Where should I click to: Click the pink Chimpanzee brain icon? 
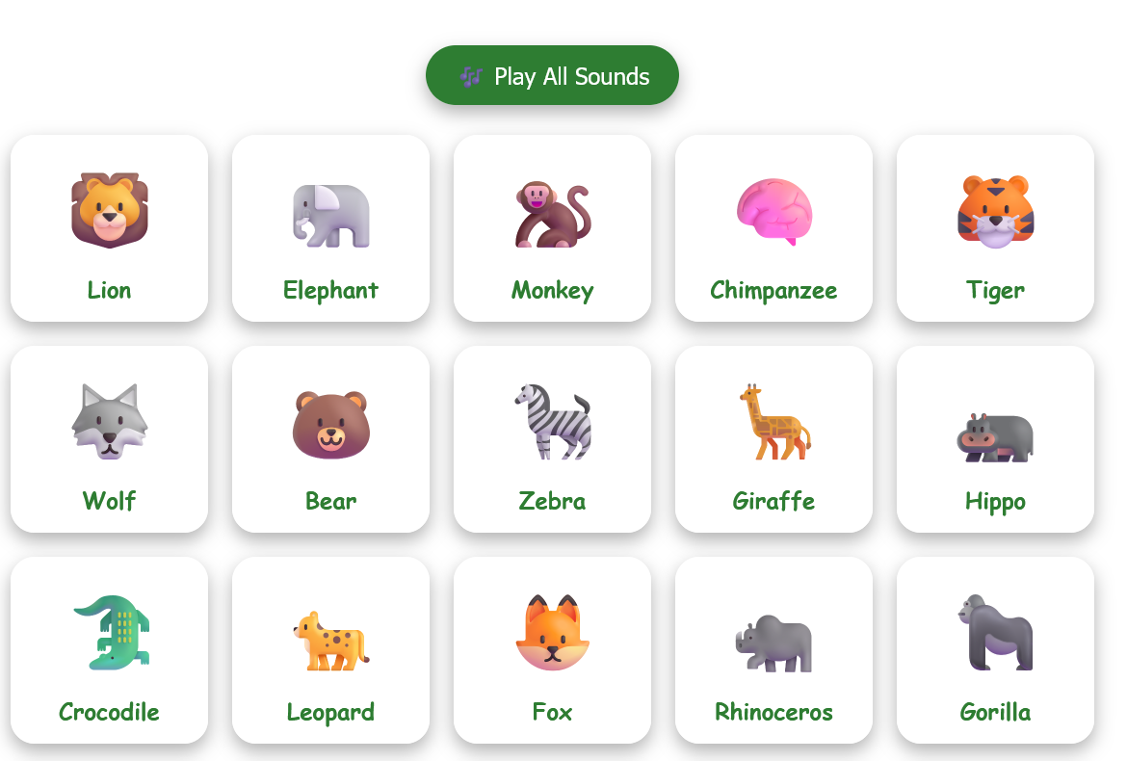(x=773, y=214)
